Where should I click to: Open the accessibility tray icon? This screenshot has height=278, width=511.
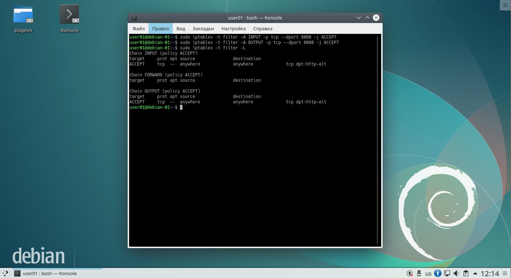pos(437,273)
